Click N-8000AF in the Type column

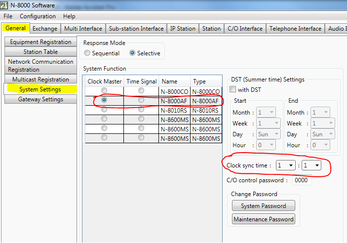206,101
